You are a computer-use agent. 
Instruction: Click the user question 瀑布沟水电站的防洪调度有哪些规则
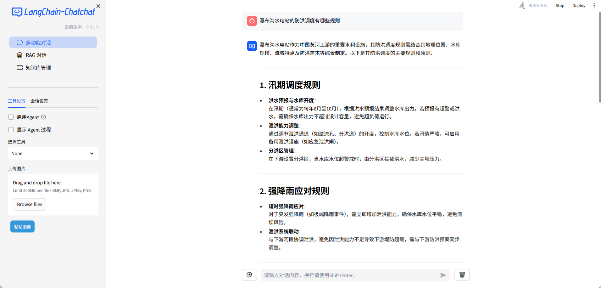point(299,20)
